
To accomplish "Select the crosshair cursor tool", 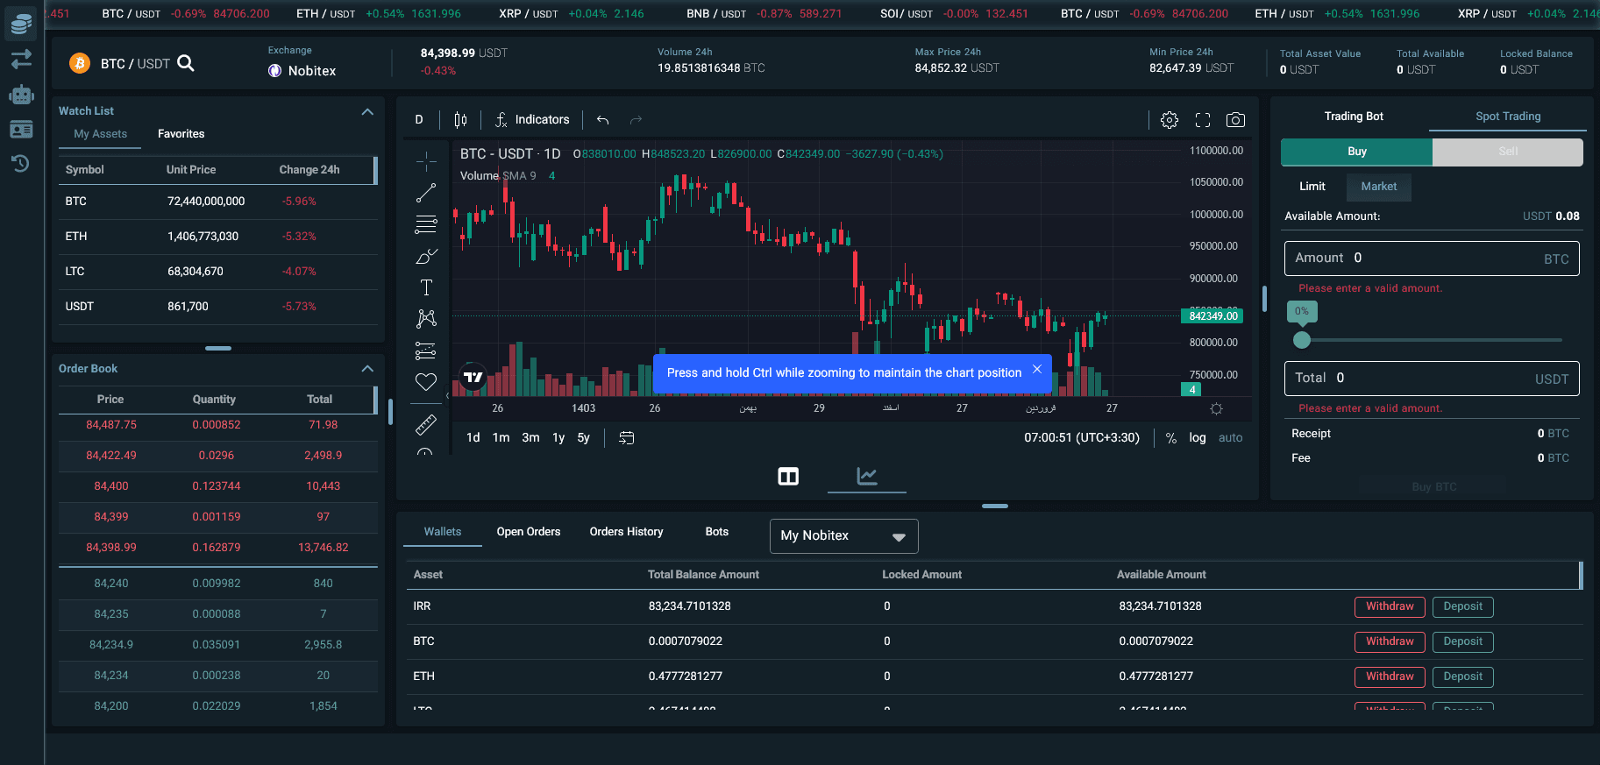I will (x=426, y=160).
